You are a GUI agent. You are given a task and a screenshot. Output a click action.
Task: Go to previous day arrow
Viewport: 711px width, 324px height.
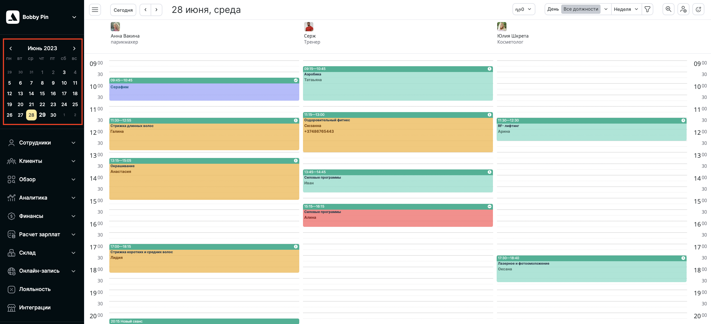(145, 10)
